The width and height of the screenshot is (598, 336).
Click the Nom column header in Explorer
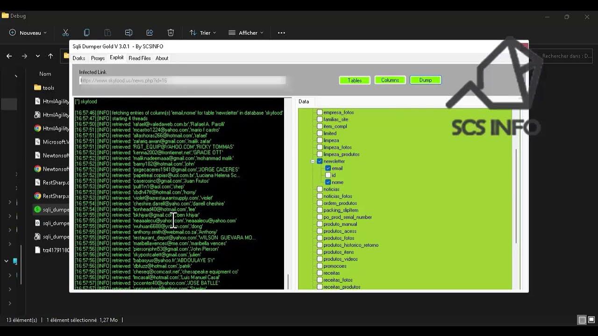click(45, 74)
